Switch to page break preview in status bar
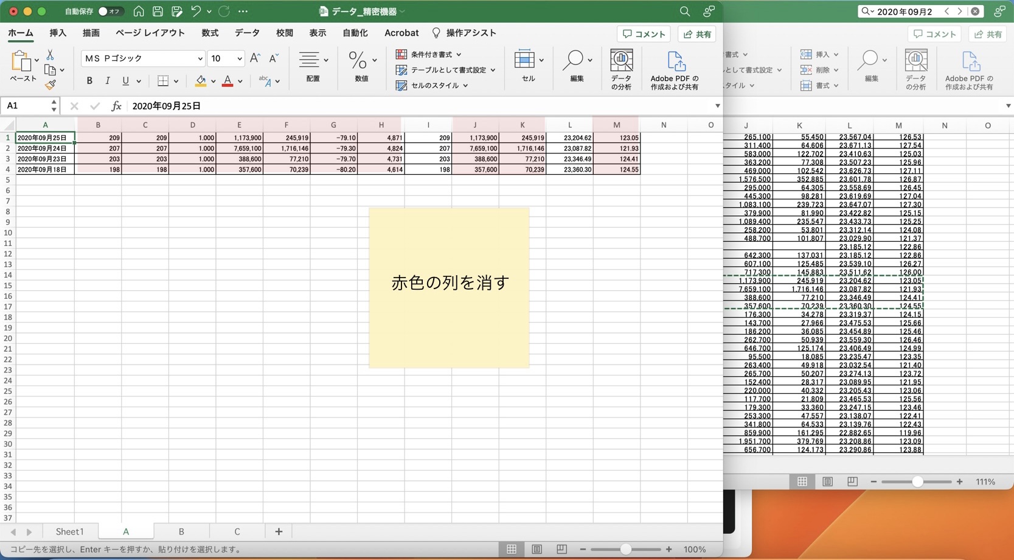Viewport: 1014px width, 560px height. coord(561,549)
